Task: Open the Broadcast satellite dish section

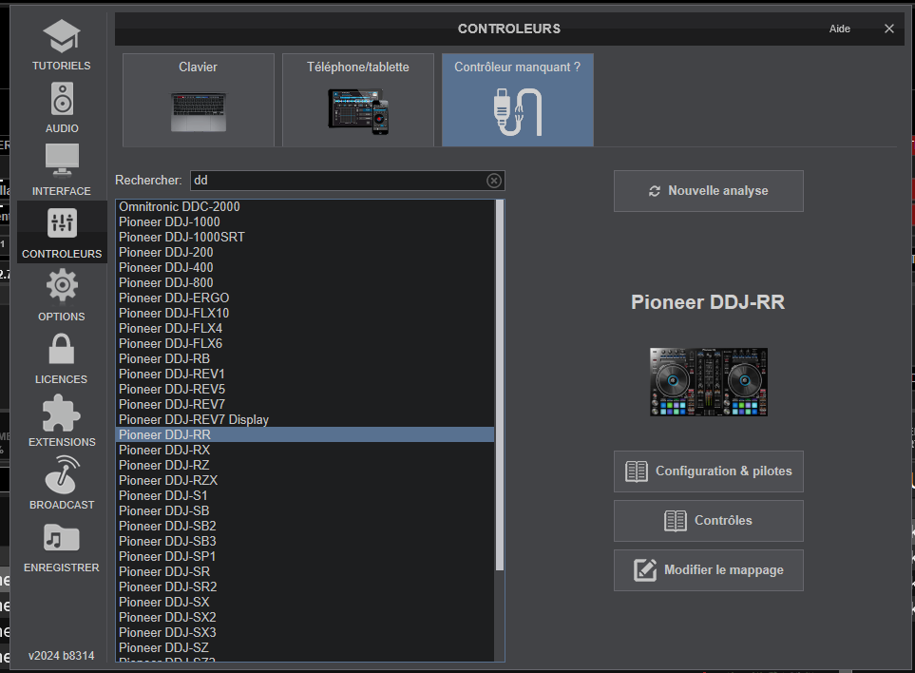Action: [61, 484]
